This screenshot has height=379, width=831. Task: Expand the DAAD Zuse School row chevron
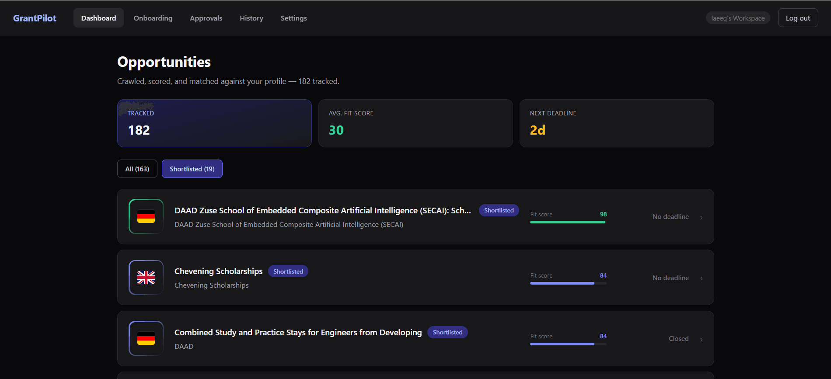[702, 217]
